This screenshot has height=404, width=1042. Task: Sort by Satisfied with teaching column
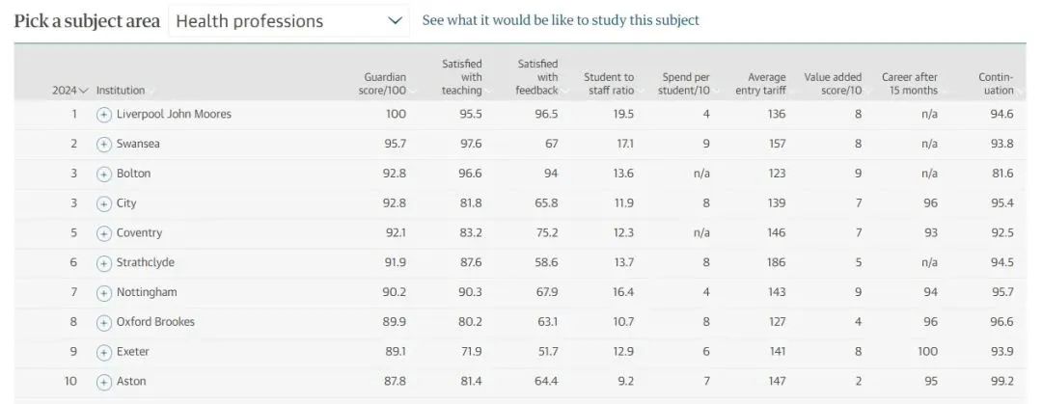pyautogui.click(x=462, y=77)
